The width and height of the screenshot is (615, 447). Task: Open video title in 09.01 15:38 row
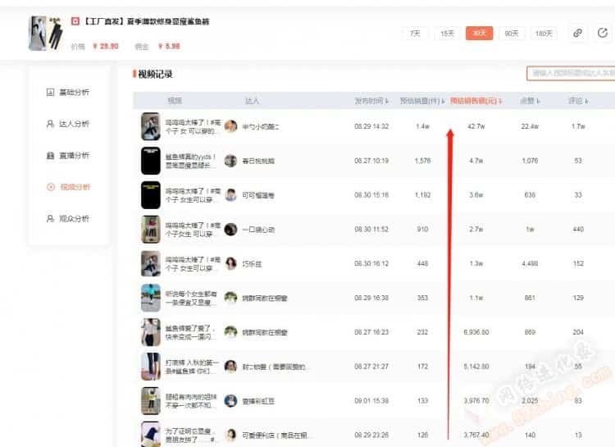pyautogui.click(x=190, y=401)
